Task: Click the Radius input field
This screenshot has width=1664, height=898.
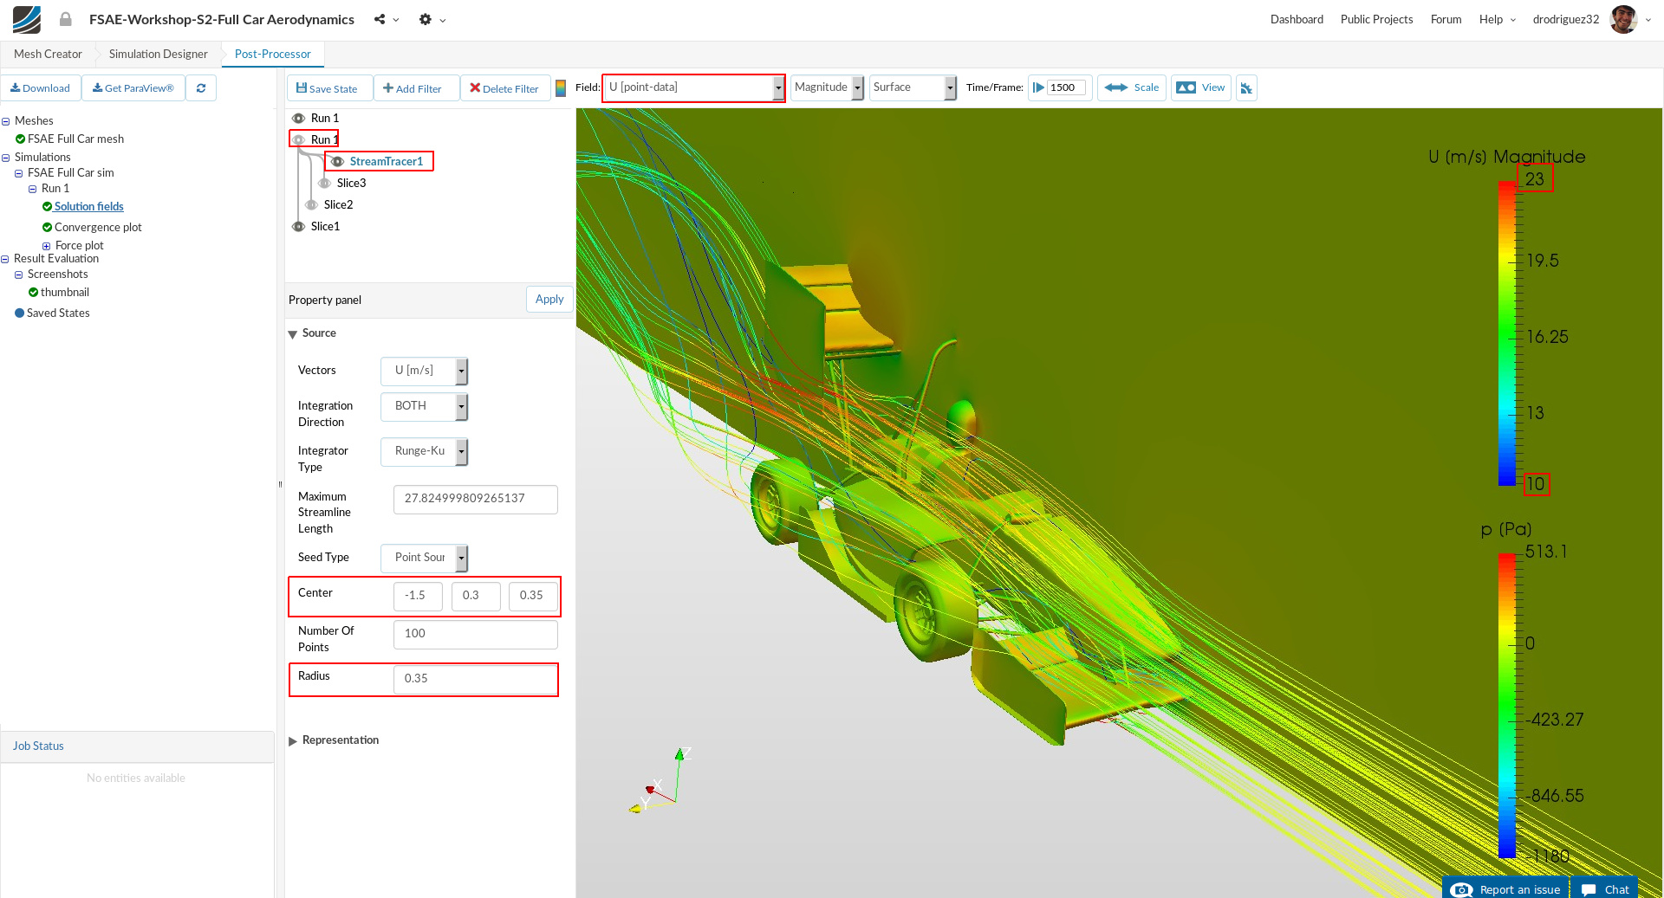Action: [x=475, y=679]
